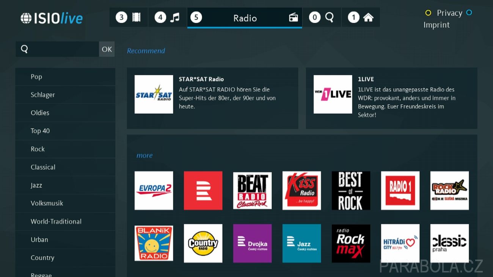The image size is (493, 277).
Task: Confirm search with OK button
Action: (107, 49)
